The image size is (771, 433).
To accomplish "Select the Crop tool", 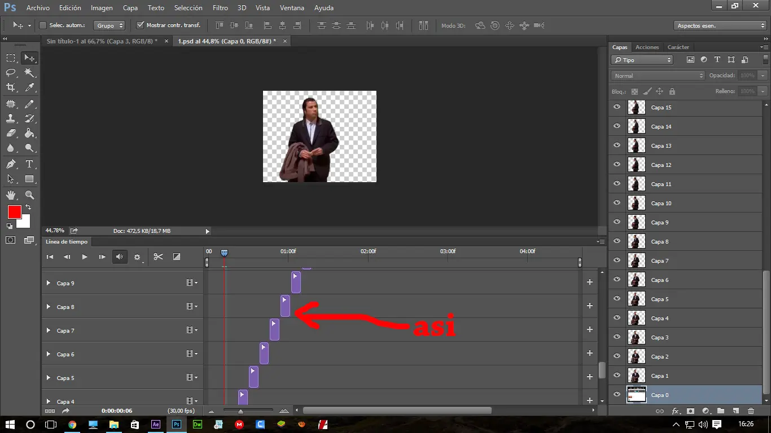I will 11,87.
